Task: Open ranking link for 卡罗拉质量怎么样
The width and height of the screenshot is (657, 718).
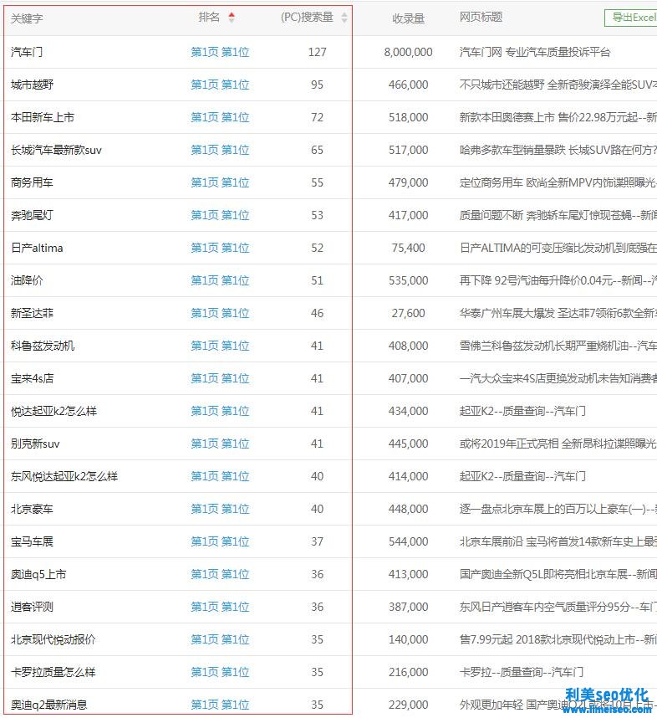Action: pyautogui.click(x=220, y=672)
